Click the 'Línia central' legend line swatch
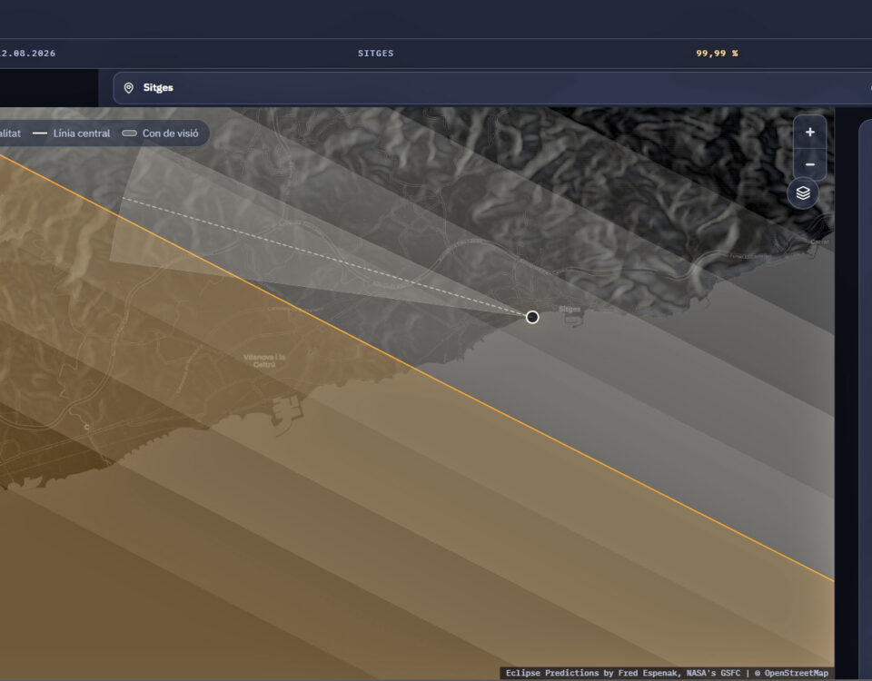This screenshot has width=872, height=681. coord(39,133)
